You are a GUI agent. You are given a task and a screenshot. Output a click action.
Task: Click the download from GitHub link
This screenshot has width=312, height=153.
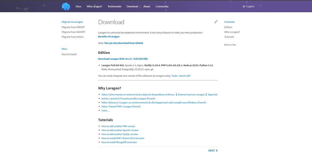[x=123, y=43]
